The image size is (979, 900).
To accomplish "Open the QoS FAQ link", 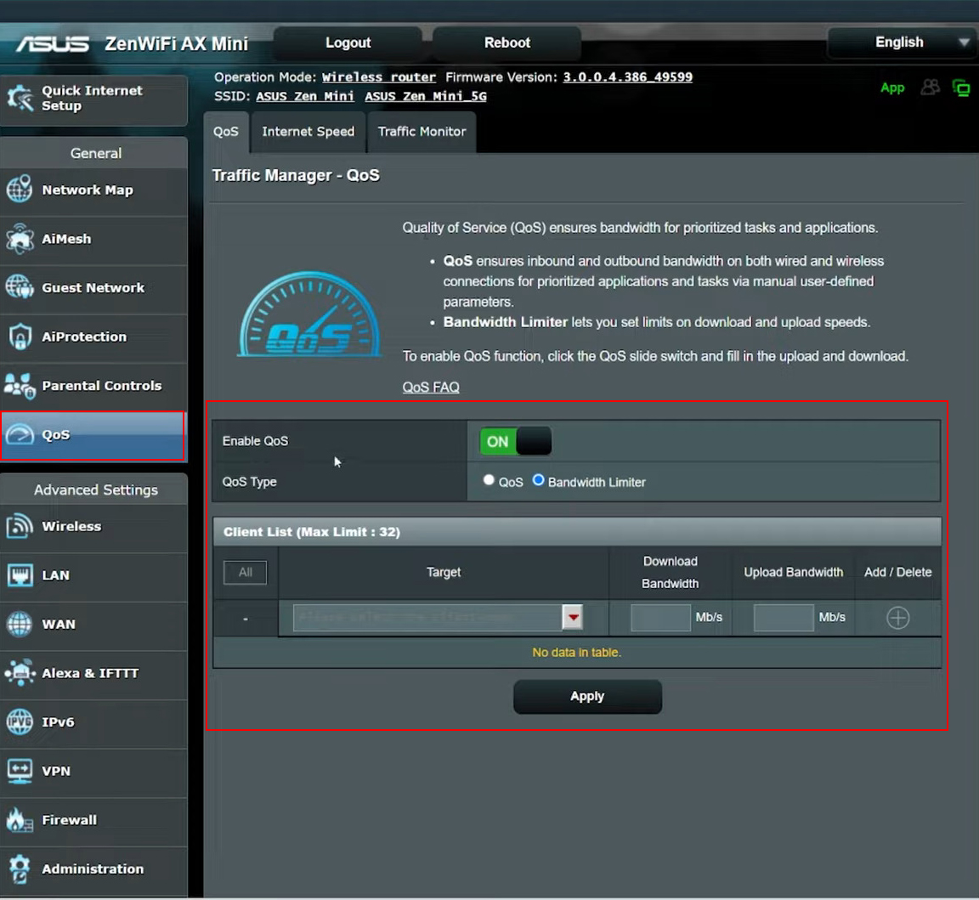I will click(431, 387).
